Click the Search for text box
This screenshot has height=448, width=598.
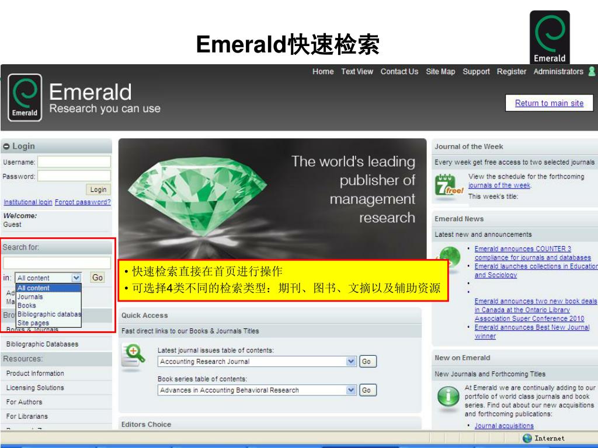point(57,263)
